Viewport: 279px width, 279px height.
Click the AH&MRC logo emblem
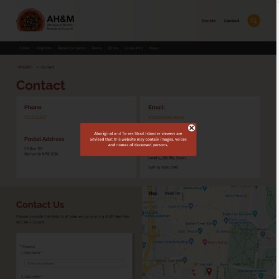click(31, 20)
